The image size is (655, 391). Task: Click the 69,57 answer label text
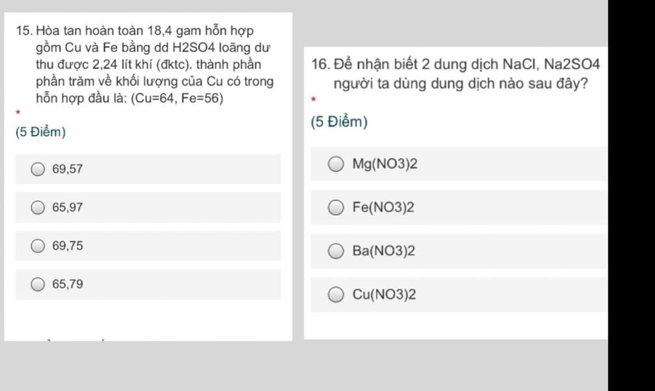click(68, 169)
